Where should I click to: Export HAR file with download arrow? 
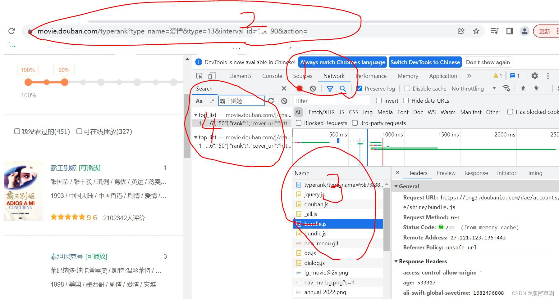(x=536, y=88)
